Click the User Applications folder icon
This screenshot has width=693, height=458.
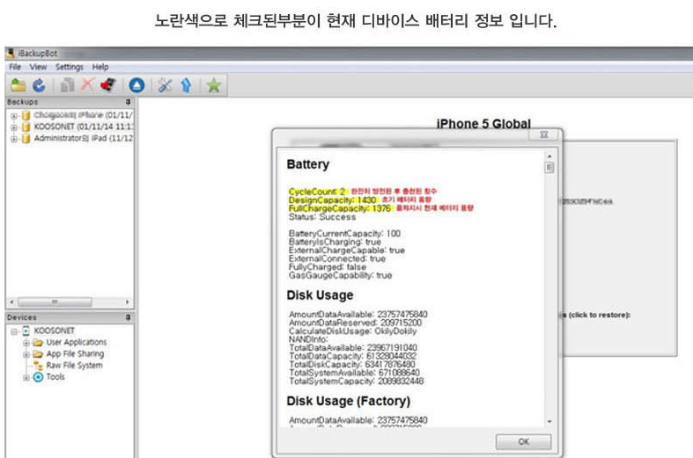[38, 342]
